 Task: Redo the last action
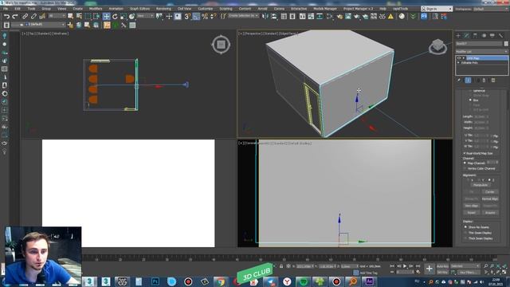coord(15,16)
